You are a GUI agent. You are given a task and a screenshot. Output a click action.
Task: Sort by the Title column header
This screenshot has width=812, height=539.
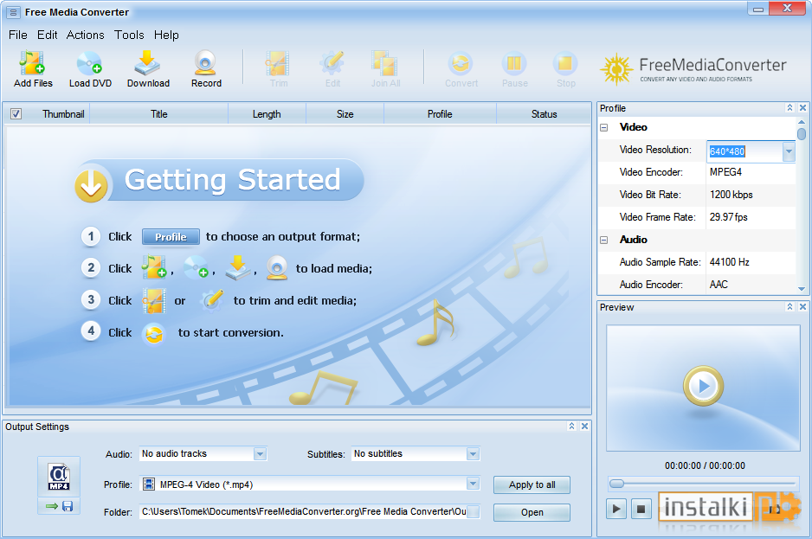point(159,114)
